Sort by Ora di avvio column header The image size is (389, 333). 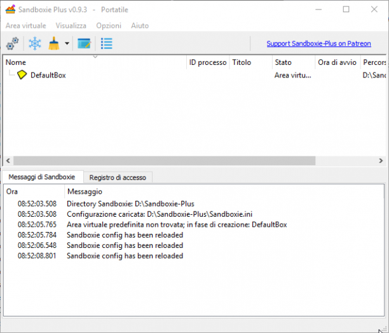click(338, 62)
